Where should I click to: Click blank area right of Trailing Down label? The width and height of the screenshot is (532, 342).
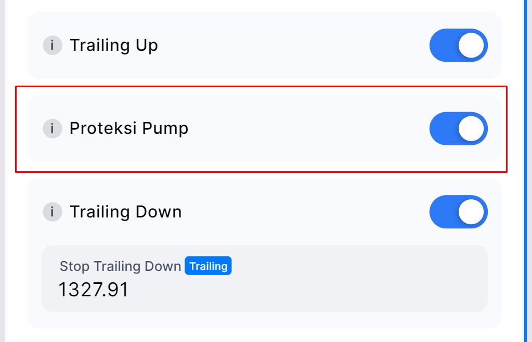[302, 212]
